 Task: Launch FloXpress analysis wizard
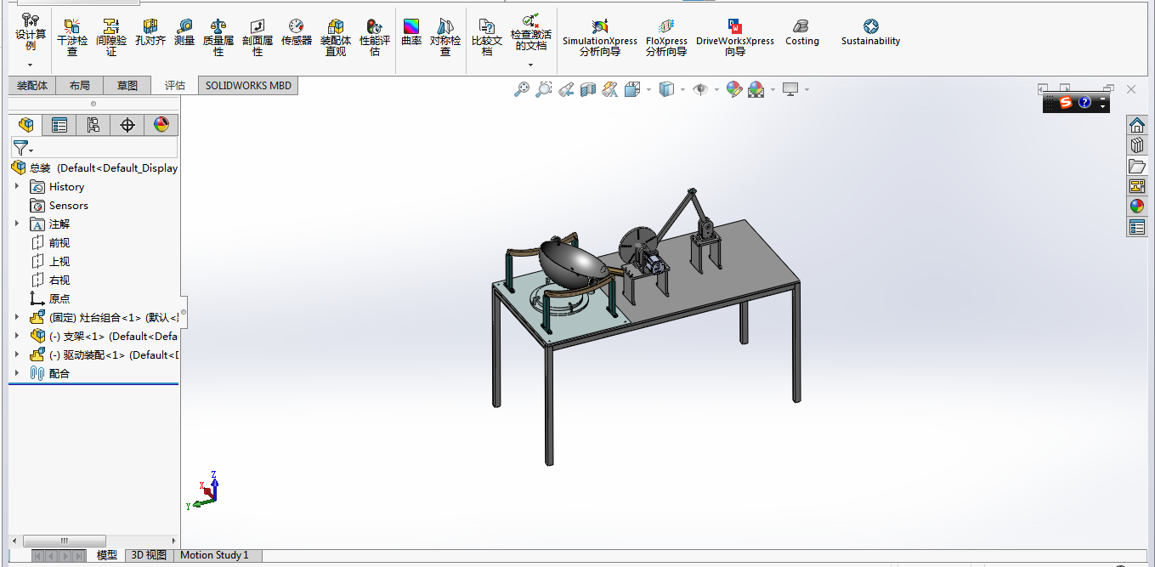(x=666, y=38)
